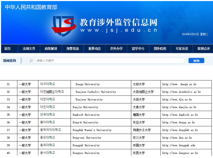Open the 预警信息 nav item
This screenshot has height=158, width=213.
coord(73,49)
